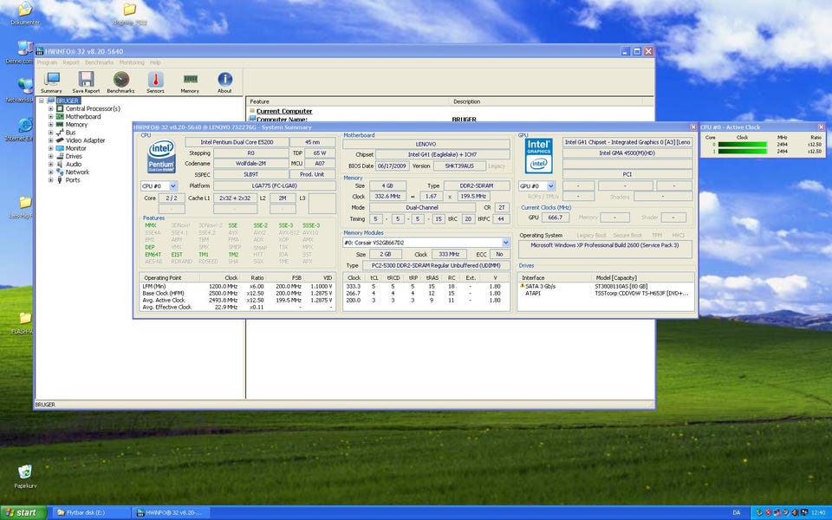Click the DA language indicator in taskbar
The width and height of the screenshot is (832, 520).
pos(737,512)
